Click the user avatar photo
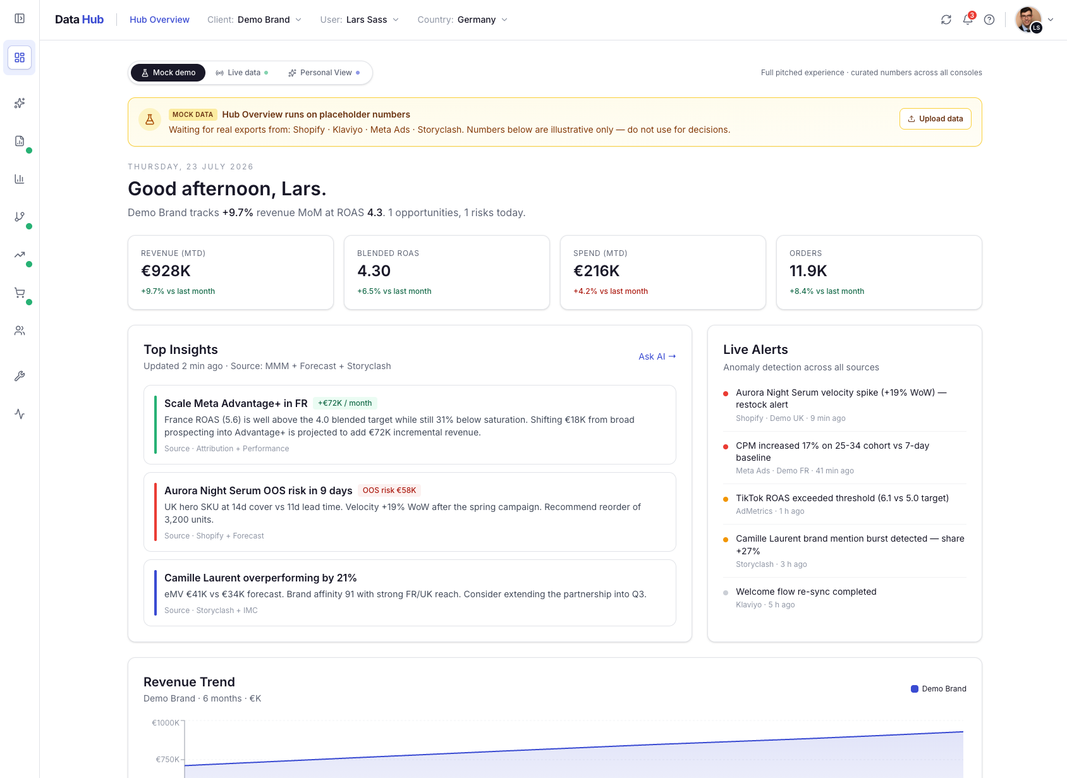The width and height of the screenshot is (1067, 778). click(x=1028, y=20)
